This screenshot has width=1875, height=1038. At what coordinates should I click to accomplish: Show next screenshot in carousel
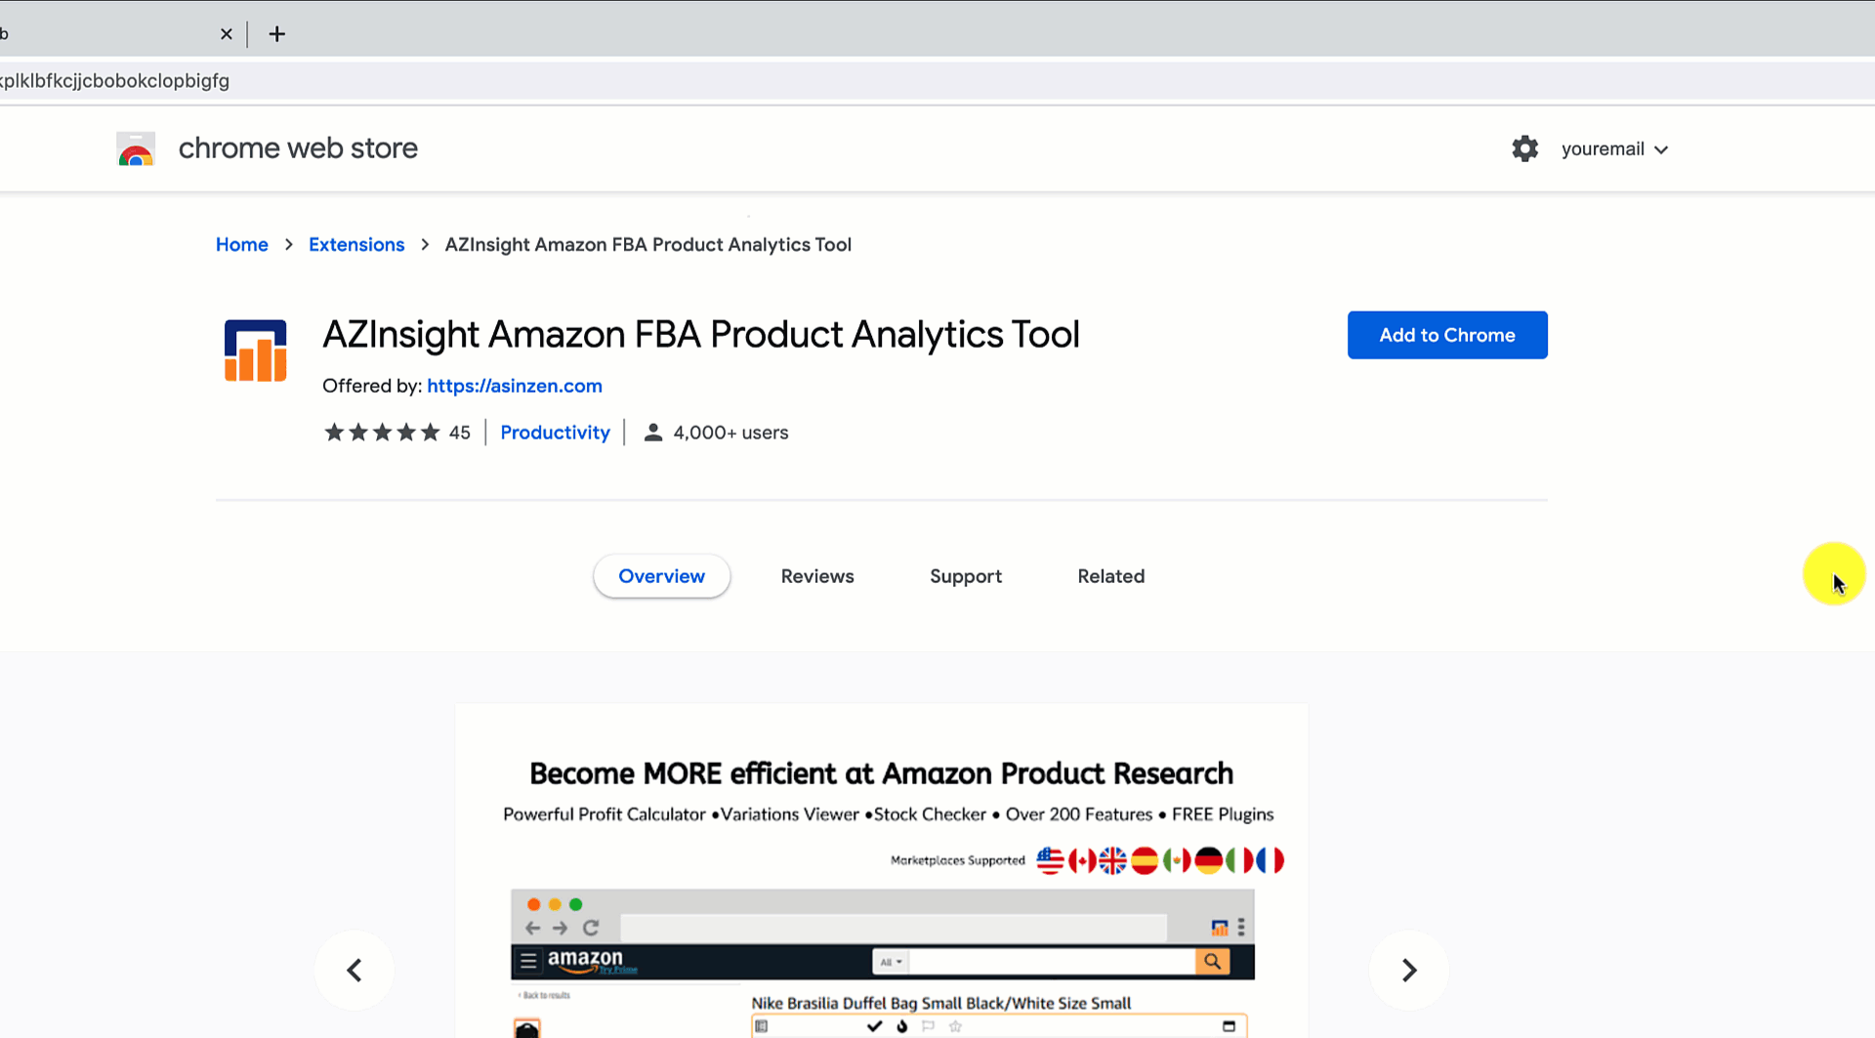(x=1409, y=970)
